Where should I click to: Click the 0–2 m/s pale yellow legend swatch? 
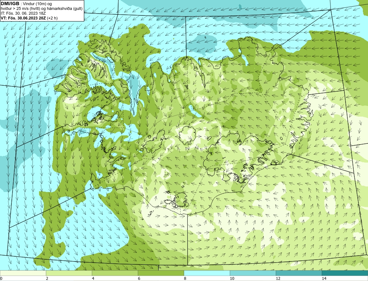pyautogui.click(x=23, y=273)
